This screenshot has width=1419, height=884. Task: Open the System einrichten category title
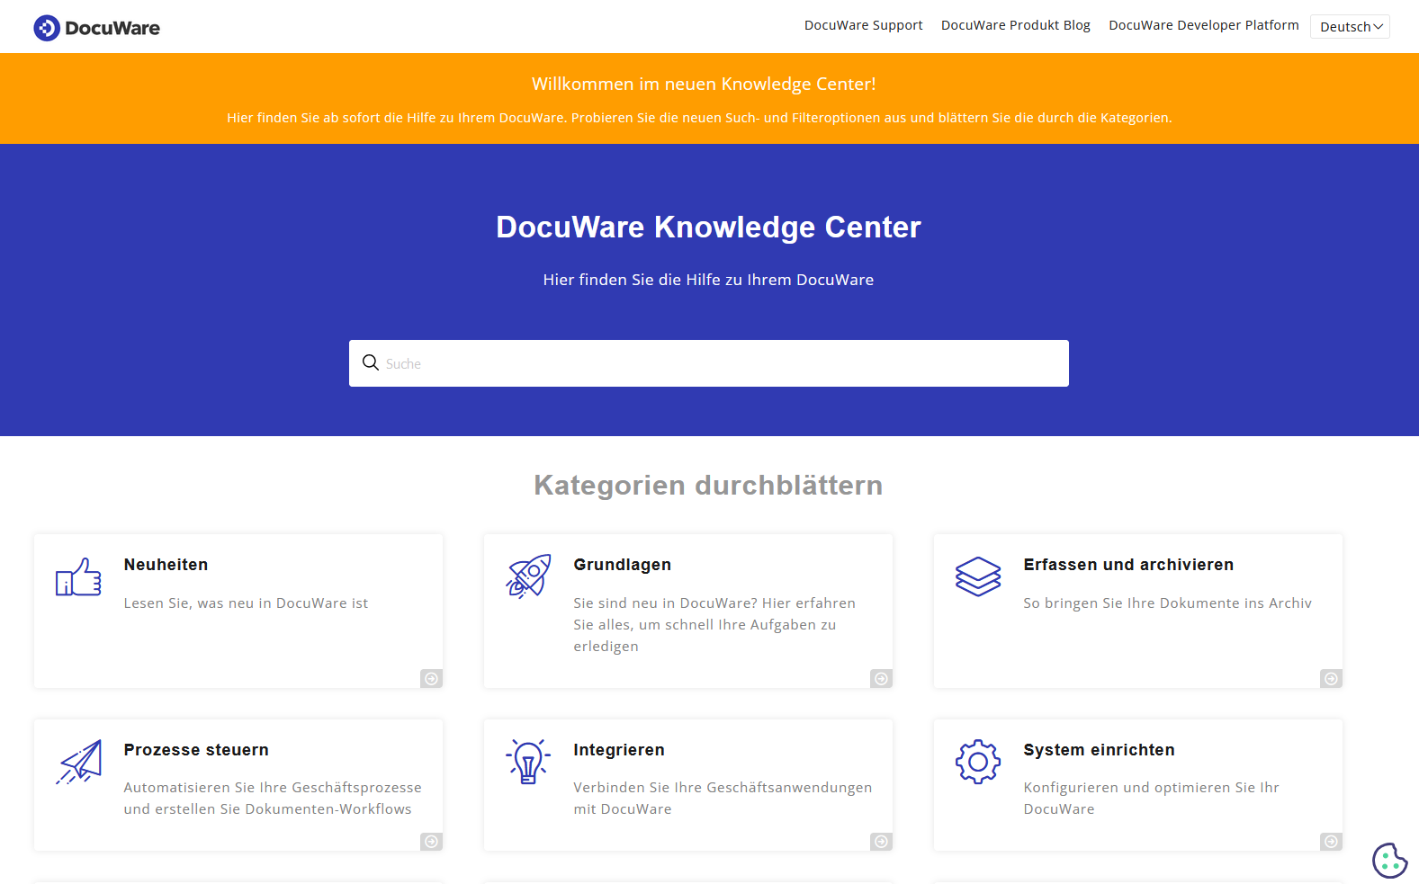pyautogui.click(x=1099, y=750)
